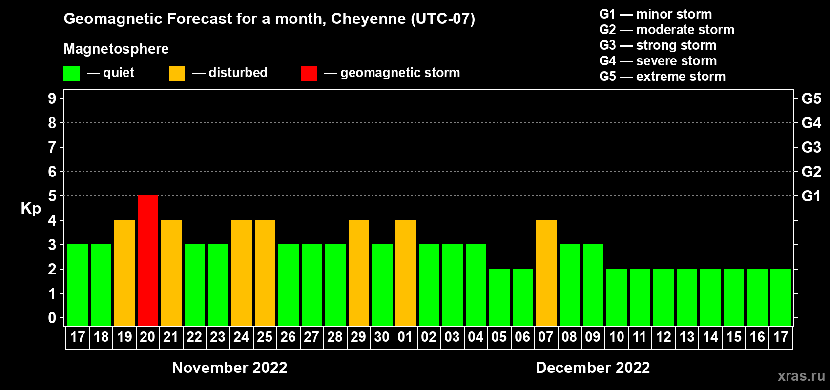Image resolution: width=830 pixels, height=390 pixels.
Task: Select the orange bar for December 07
Action: pyautogui.click(x=546, y=273)
